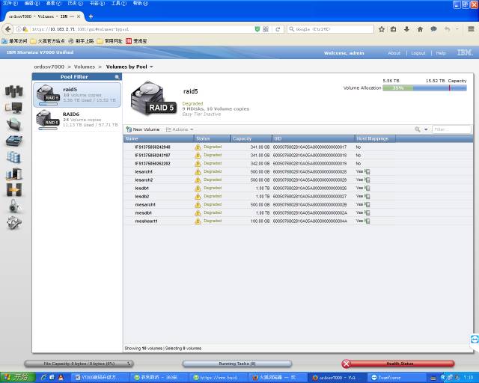Click the Pool Filter search magnifier icon

tap(117, 77)
